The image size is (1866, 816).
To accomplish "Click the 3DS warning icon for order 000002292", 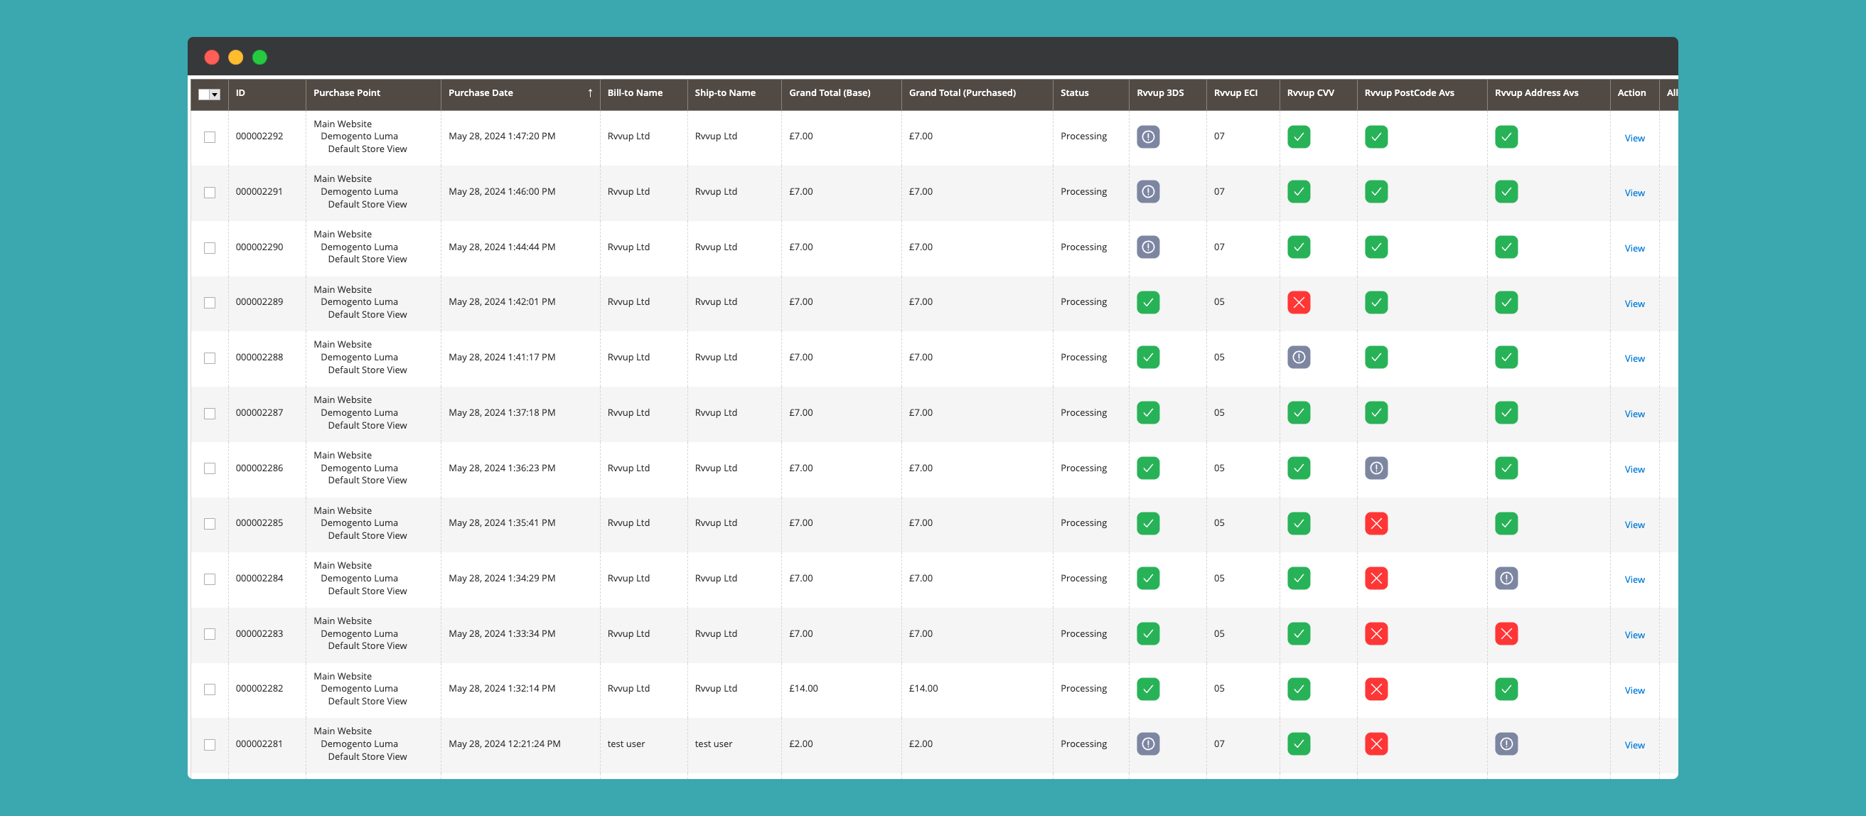I will point(1147,137).
